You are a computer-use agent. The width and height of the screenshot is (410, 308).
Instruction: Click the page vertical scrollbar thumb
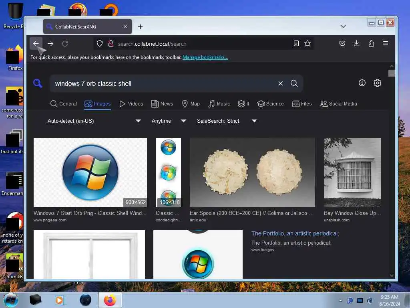point(392,73)
